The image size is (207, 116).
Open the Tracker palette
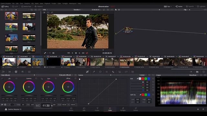107,72
